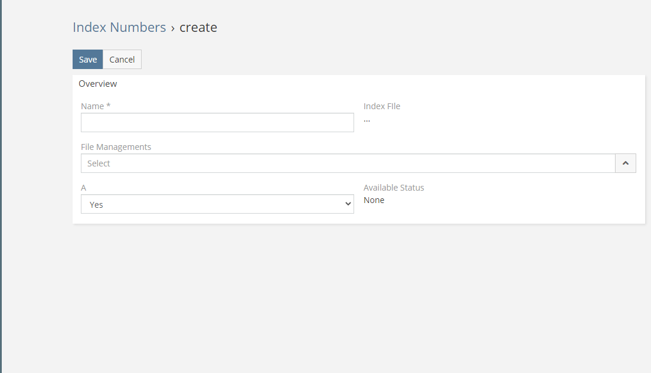This screenshot has height=373, width=651.
Task: Click the Yes text in A dropdown
Action: click(x=96, y=205)
